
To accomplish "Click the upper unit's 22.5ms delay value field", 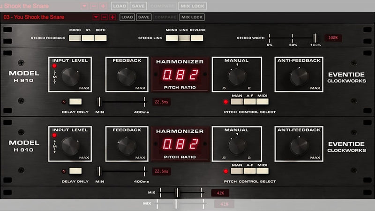I will coord(162,101).
